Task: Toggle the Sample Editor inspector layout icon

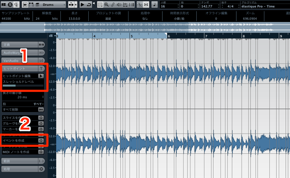Action: (4, 5)
